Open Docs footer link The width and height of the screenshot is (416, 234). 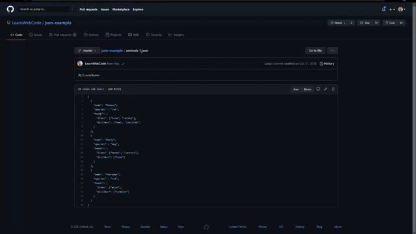click(x=181, y=227)
